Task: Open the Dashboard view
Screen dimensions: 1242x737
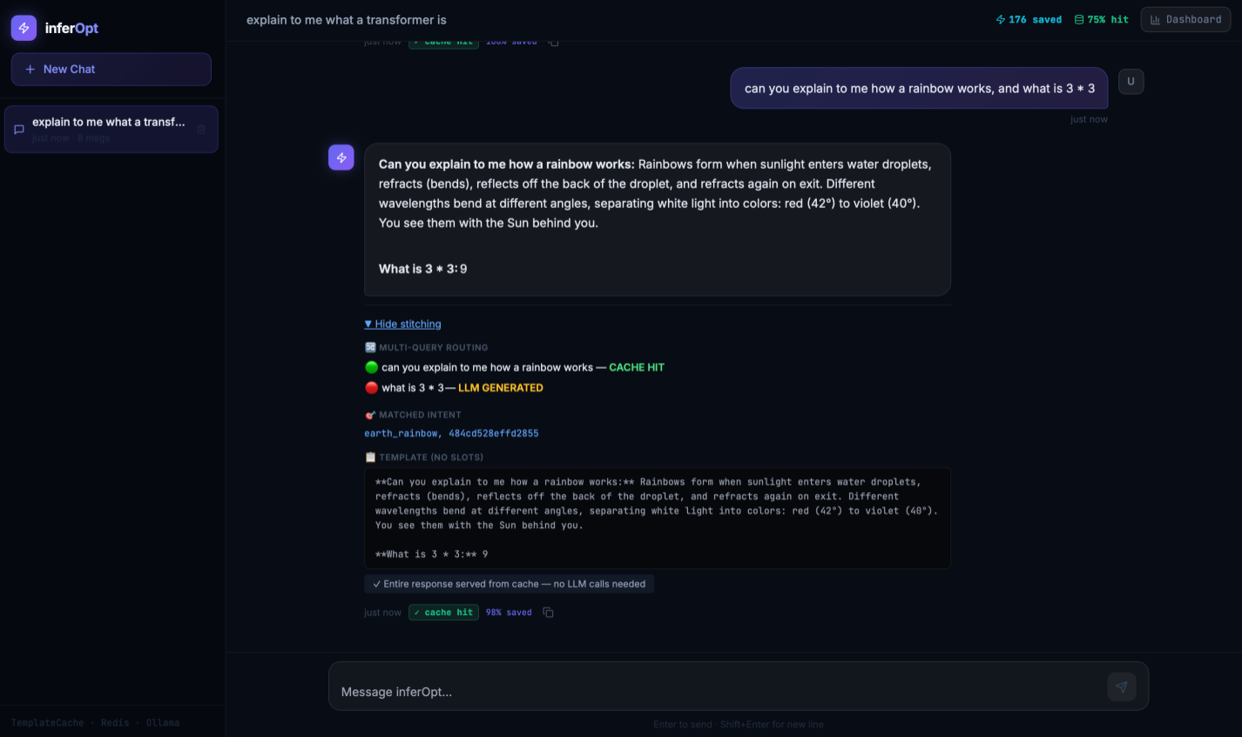Action: pyautogui.click(x=1185, y=19)
